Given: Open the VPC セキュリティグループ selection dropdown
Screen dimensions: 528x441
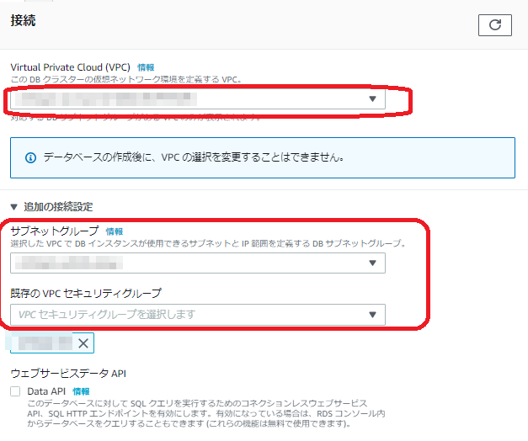Looking at the screenshot, I should click(x=198, y=315).
